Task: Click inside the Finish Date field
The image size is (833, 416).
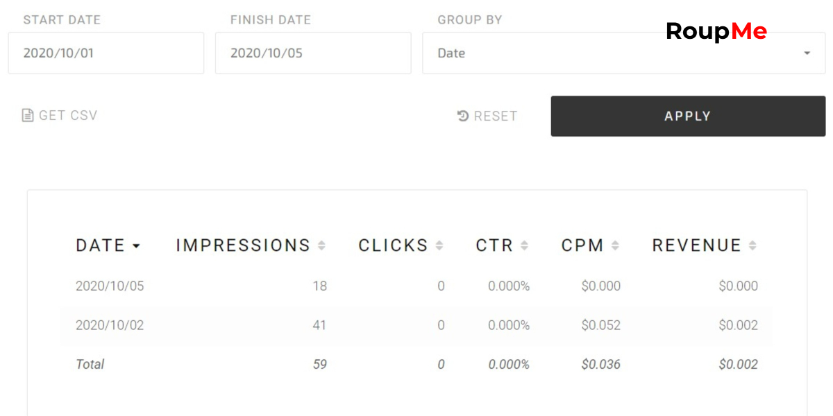Action: click(x=313, y=53)
